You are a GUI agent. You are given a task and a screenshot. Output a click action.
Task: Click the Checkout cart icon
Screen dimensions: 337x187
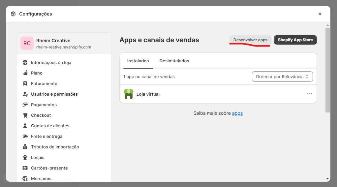pos(25,115)
